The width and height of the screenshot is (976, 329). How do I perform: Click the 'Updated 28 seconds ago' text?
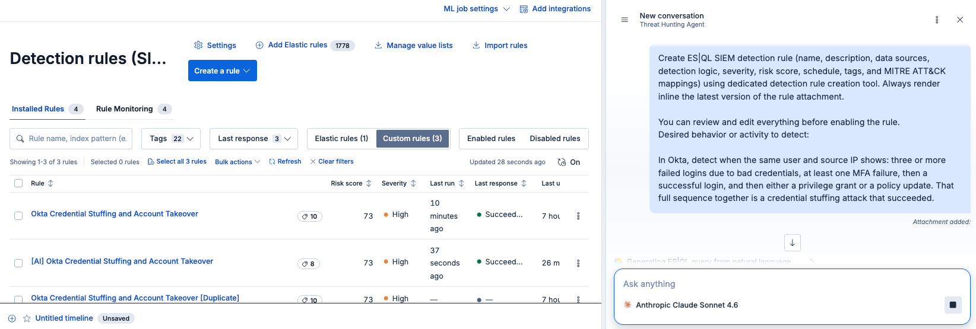pos(508,162)
